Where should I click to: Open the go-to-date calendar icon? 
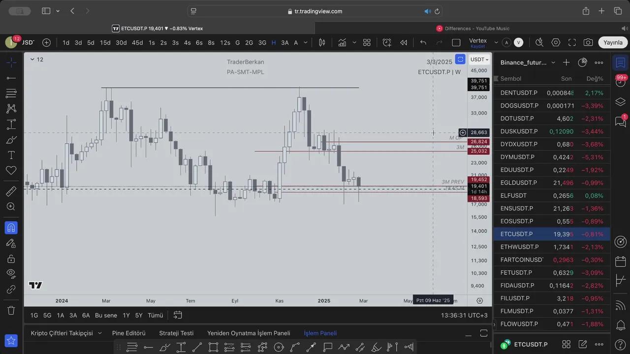[x=178, y=315]
